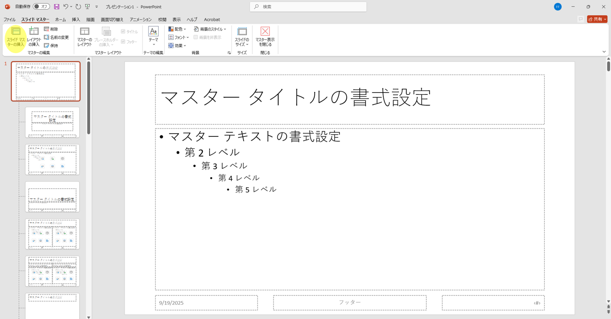Click the Preserve (保持) master button
Viewport: 611px width, 319px height.
51,46
